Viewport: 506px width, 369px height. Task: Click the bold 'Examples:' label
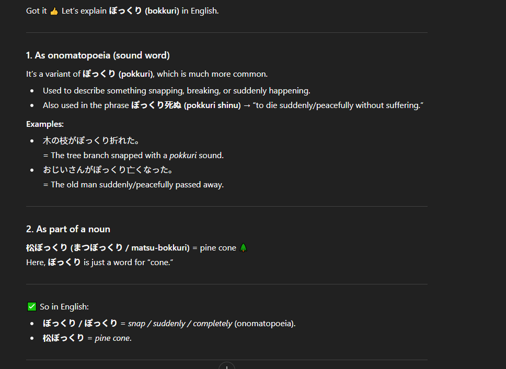tap(45, 124)
